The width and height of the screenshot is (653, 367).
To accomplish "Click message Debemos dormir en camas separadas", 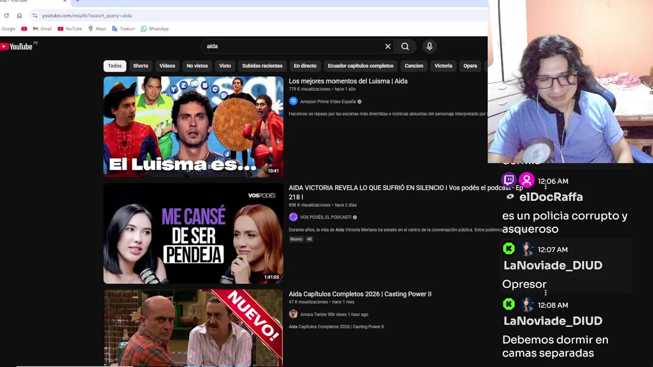I will coord(555,346).
